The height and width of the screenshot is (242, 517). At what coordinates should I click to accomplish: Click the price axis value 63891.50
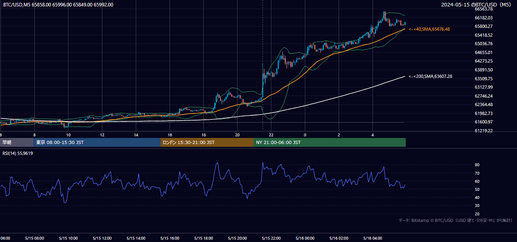coord(483,70)
